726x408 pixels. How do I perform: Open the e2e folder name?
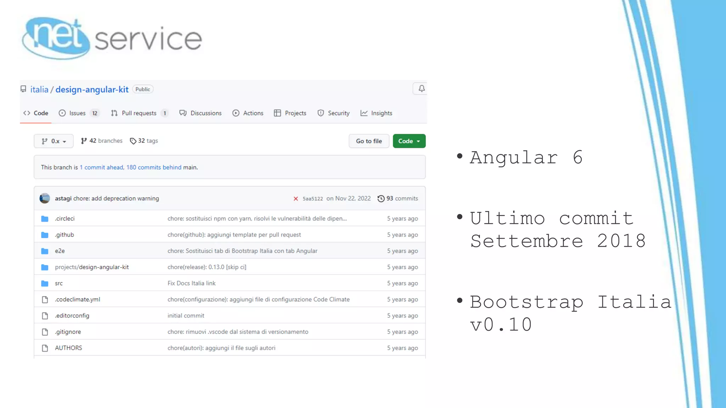pos(60,251)
